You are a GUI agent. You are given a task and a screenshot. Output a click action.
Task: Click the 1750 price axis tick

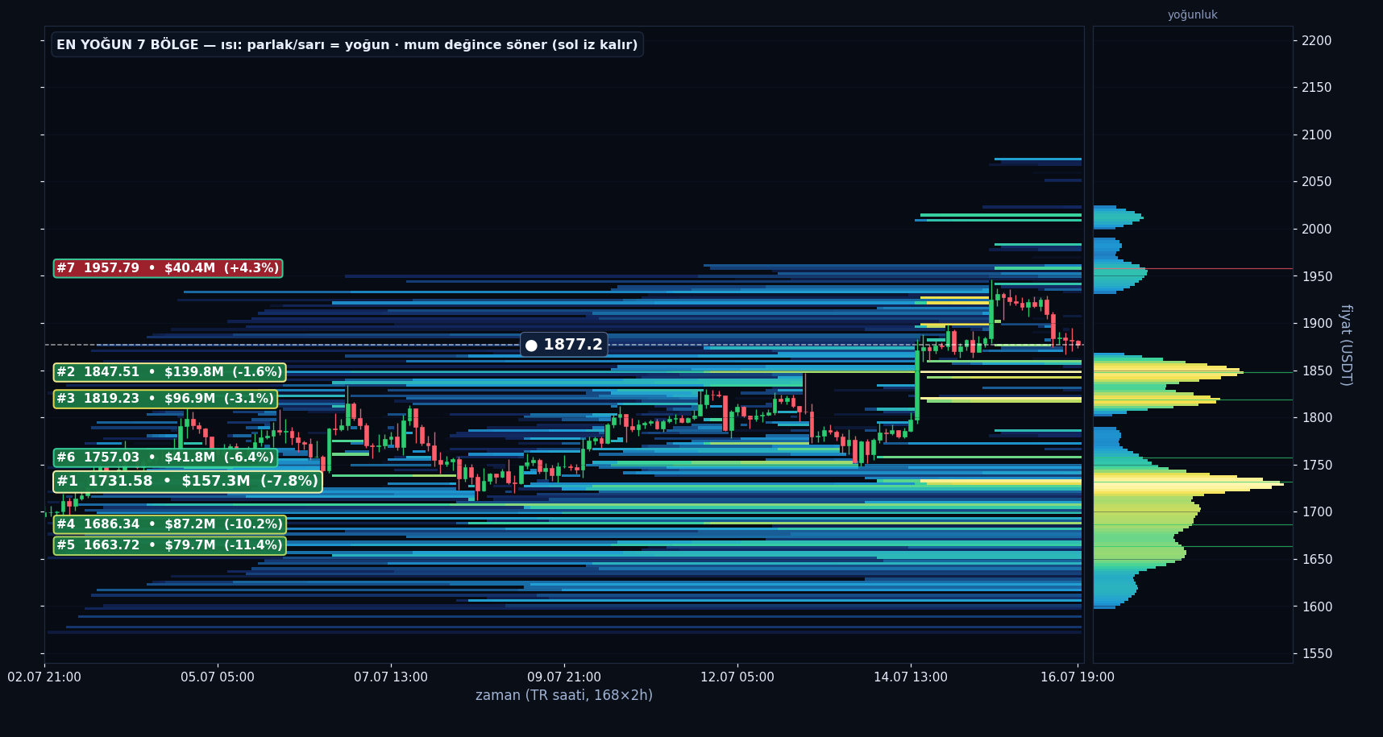(1316, 465)
